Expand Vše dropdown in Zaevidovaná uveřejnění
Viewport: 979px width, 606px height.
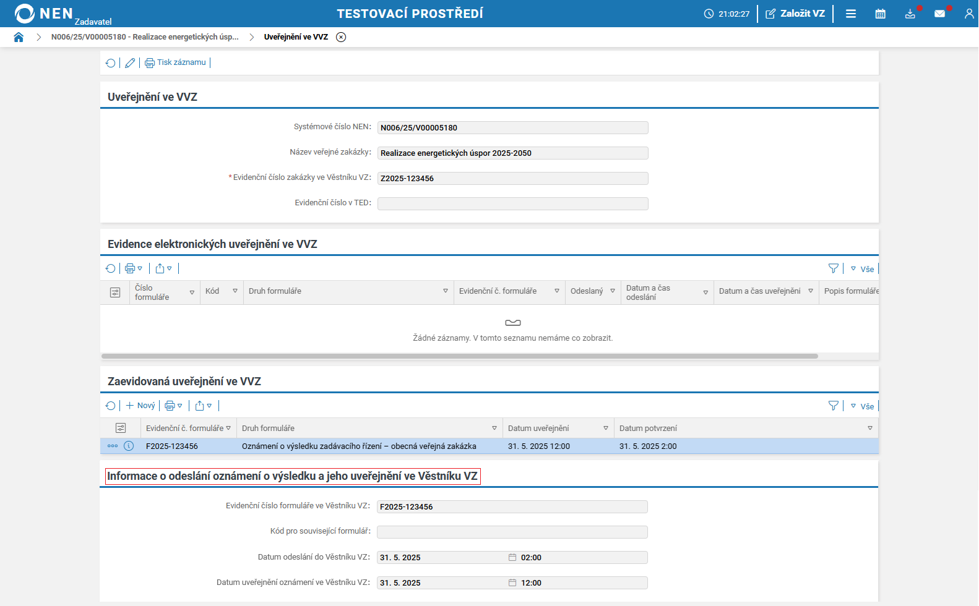863,406
